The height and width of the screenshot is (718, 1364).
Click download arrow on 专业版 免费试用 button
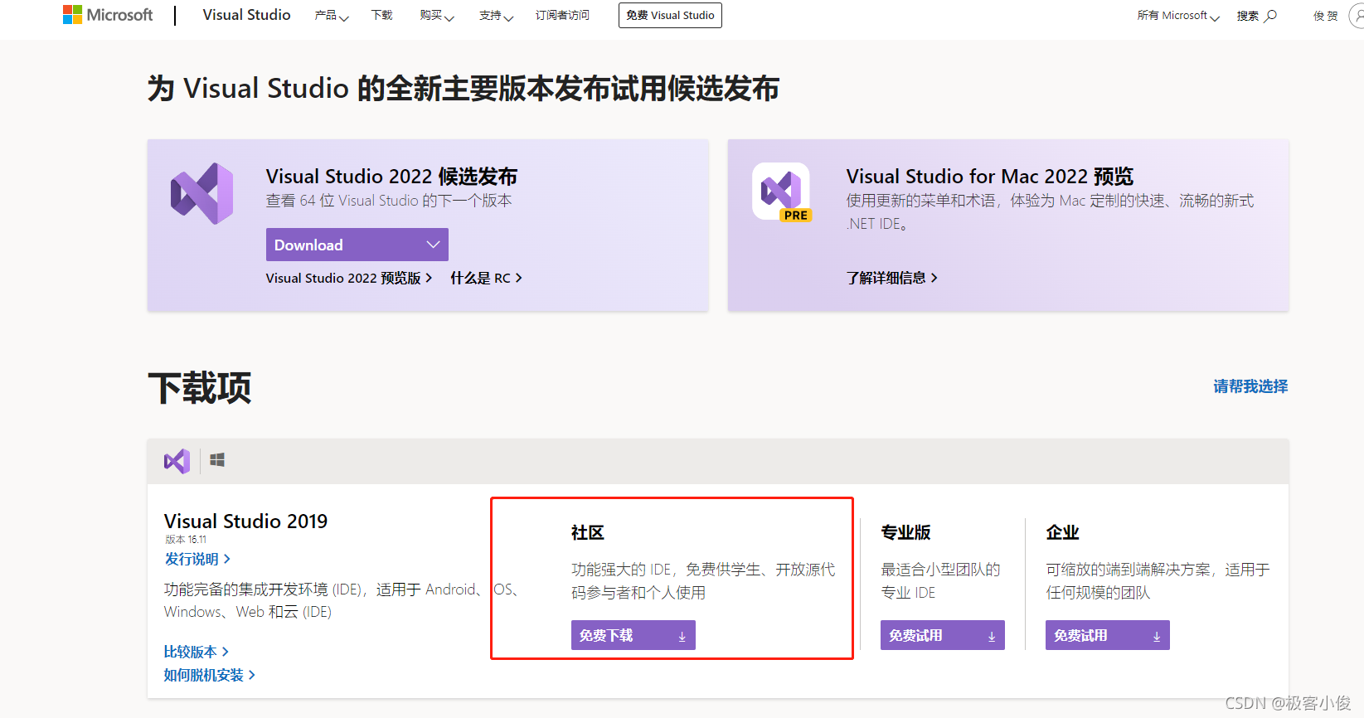pos(992,636)
